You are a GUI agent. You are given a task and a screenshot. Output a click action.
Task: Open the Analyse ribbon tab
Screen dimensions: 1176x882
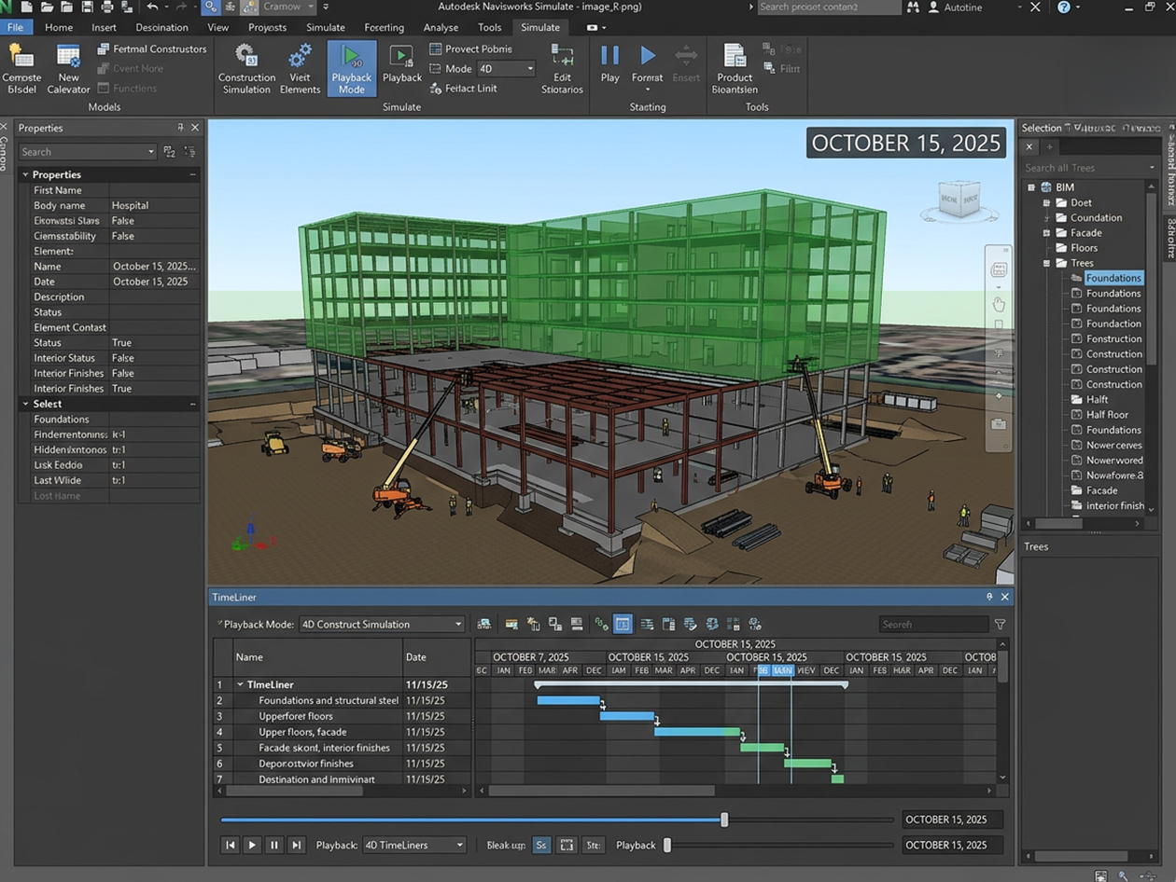441,27
